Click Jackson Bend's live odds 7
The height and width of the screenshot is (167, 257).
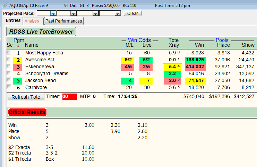146,81
